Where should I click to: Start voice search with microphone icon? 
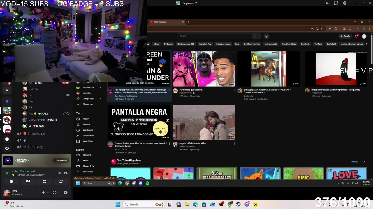pos(266,36)
